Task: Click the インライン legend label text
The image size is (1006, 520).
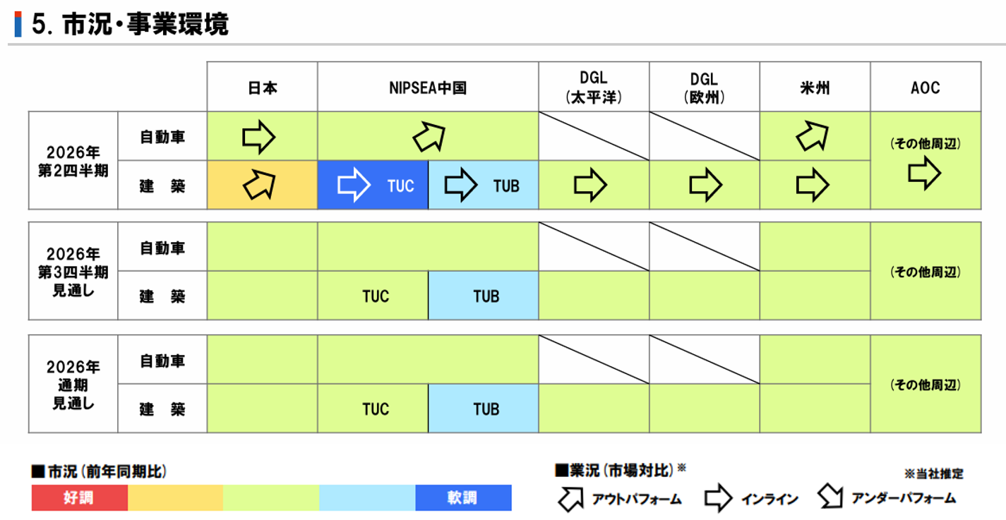Action: point(770,500)
